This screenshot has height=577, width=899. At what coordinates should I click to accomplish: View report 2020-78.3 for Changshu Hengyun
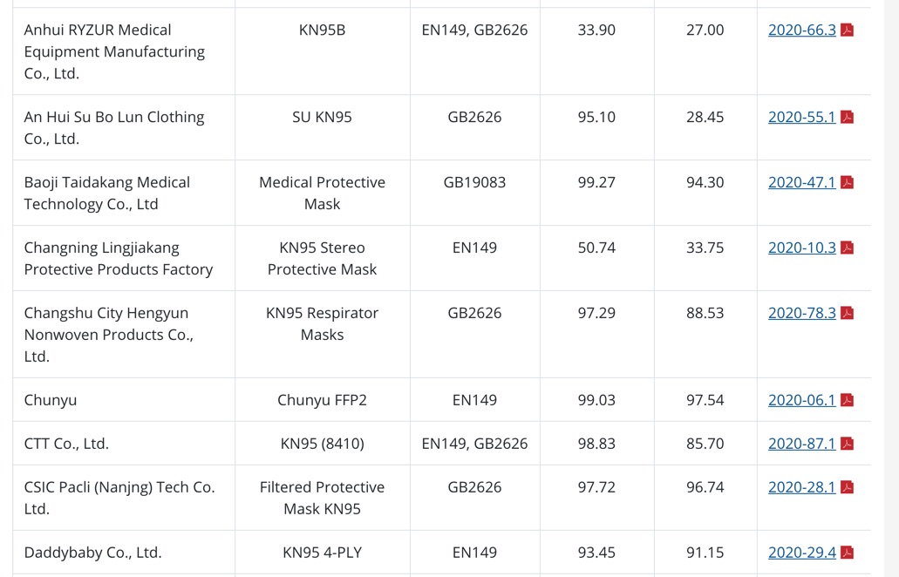[802, 313]
